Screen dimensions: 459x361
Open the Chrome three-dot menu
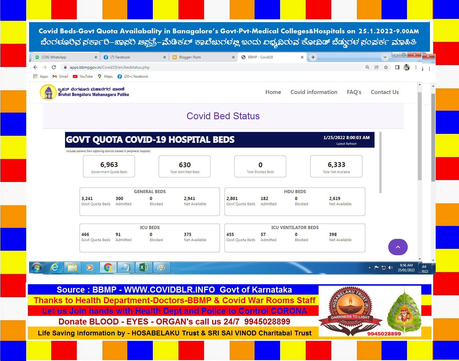(x=416, y=67)
